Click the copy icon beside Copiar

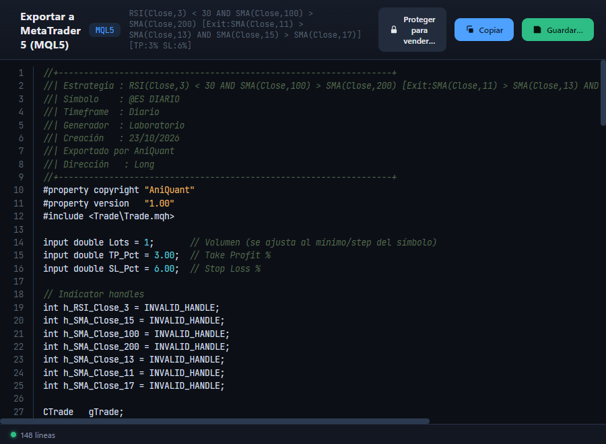[x=470, y=30]
